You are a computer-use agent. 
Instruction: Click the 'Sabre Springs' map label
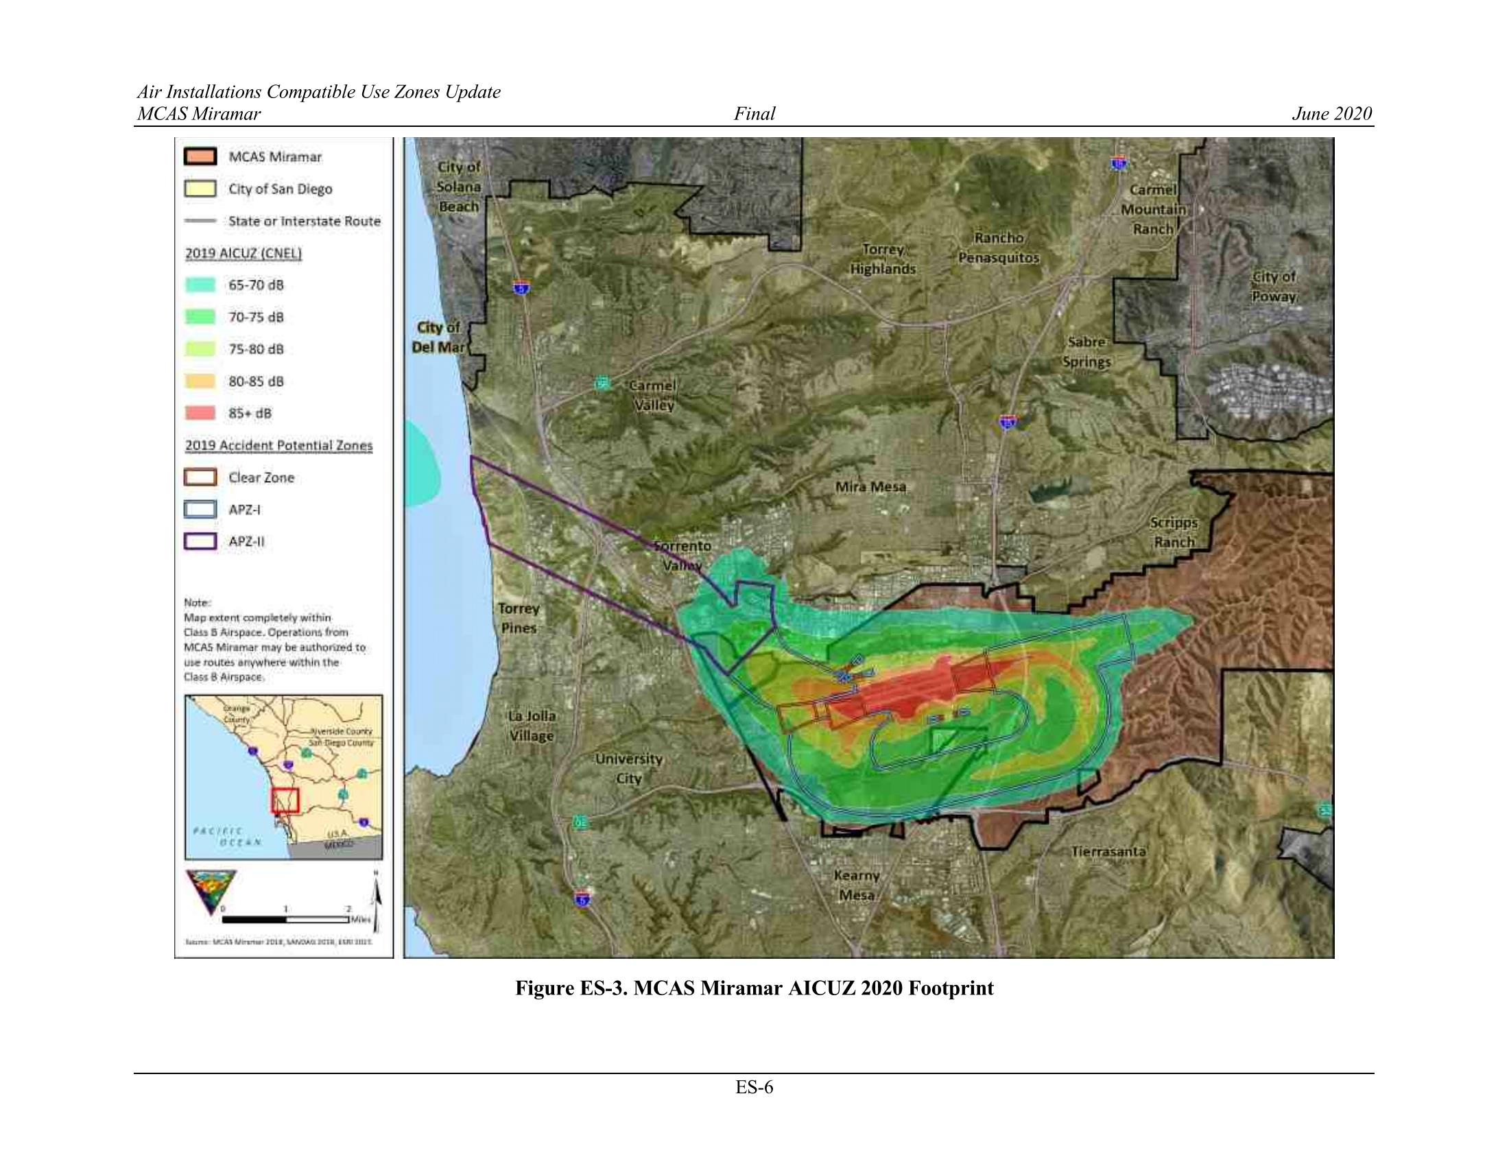click(1087, 352)
